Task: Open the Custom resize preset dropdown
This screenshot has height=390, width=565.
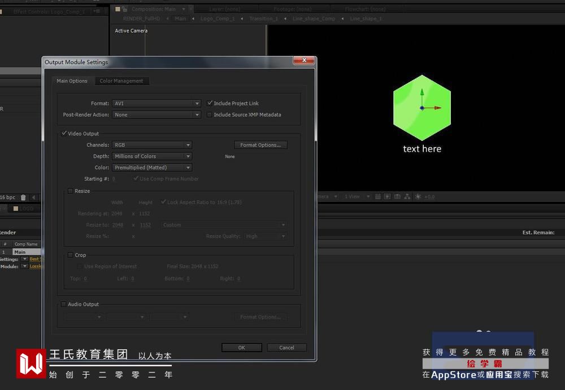Action: 224,225
